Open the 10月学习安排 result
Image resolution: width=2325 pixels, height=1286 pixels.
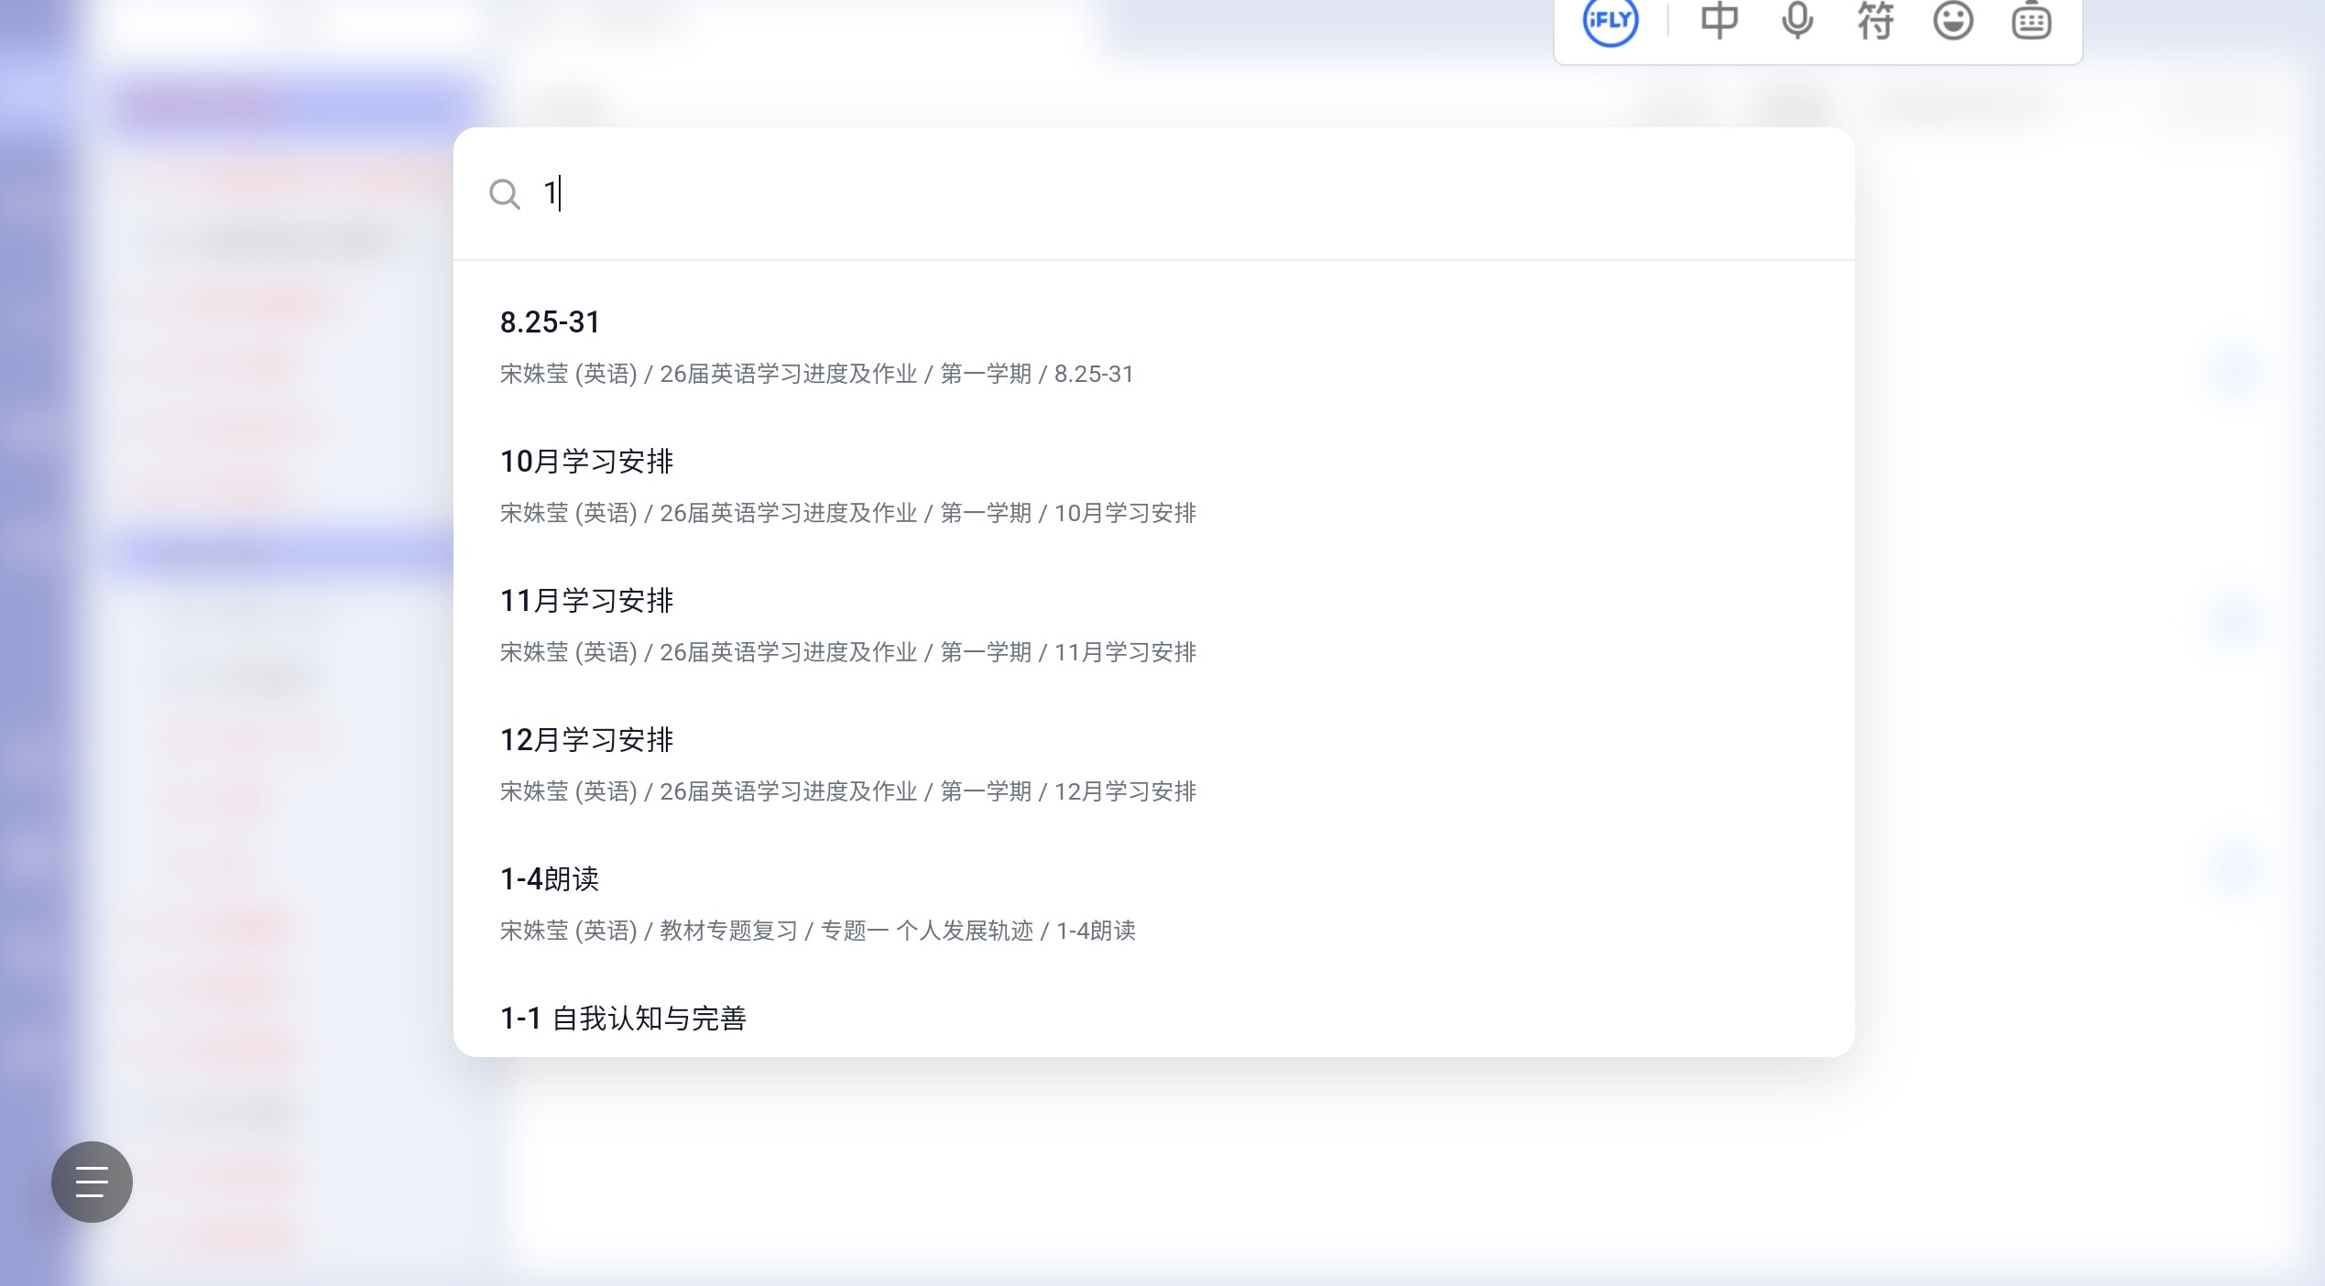(x=586, y=462)
